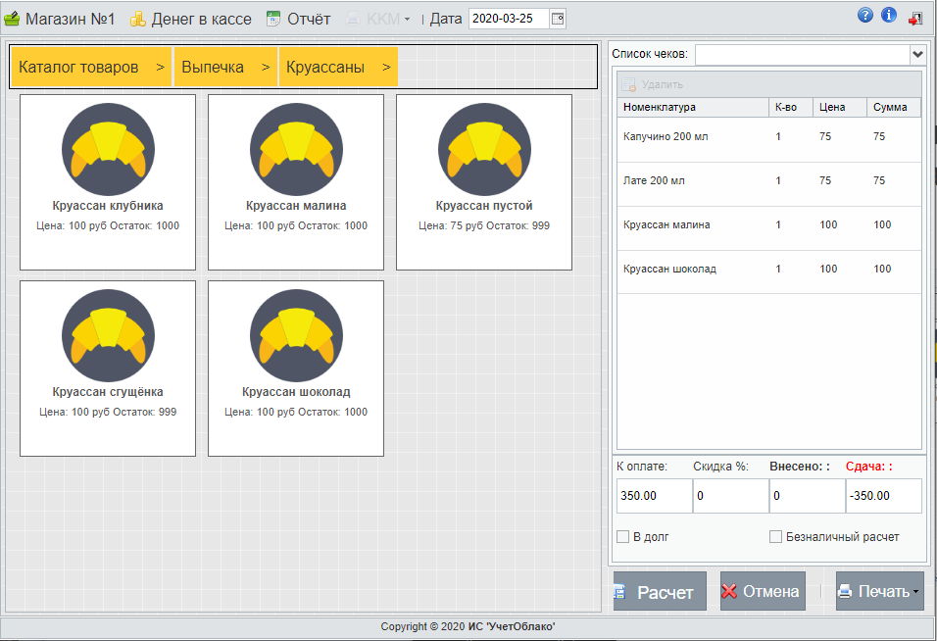
Task: Select the Круассан пустой product tile
Action: point(484,181)
